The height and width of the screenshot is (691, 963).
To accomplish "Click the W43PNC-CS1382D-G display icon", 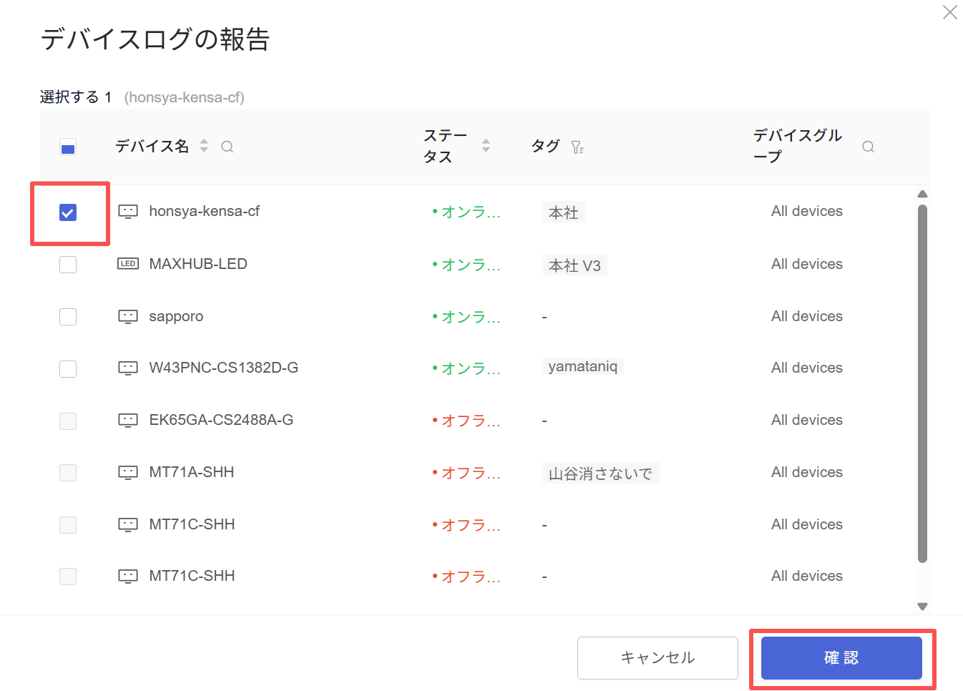I will pos(128,368).
